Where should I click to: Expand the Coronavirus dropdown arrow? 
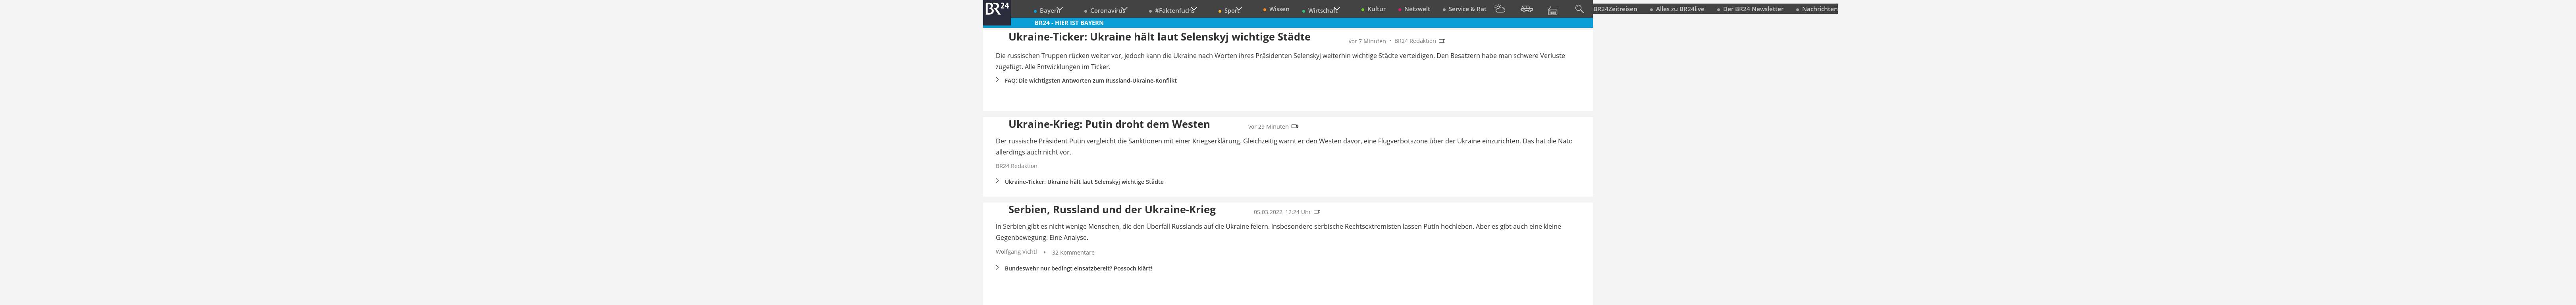point(1125,9)
